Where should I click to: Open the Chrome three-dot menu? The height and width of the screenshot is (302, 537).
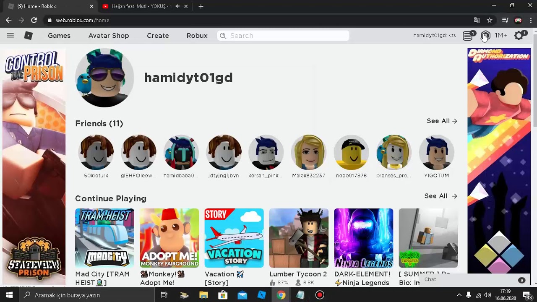click(x=531, y=20)
